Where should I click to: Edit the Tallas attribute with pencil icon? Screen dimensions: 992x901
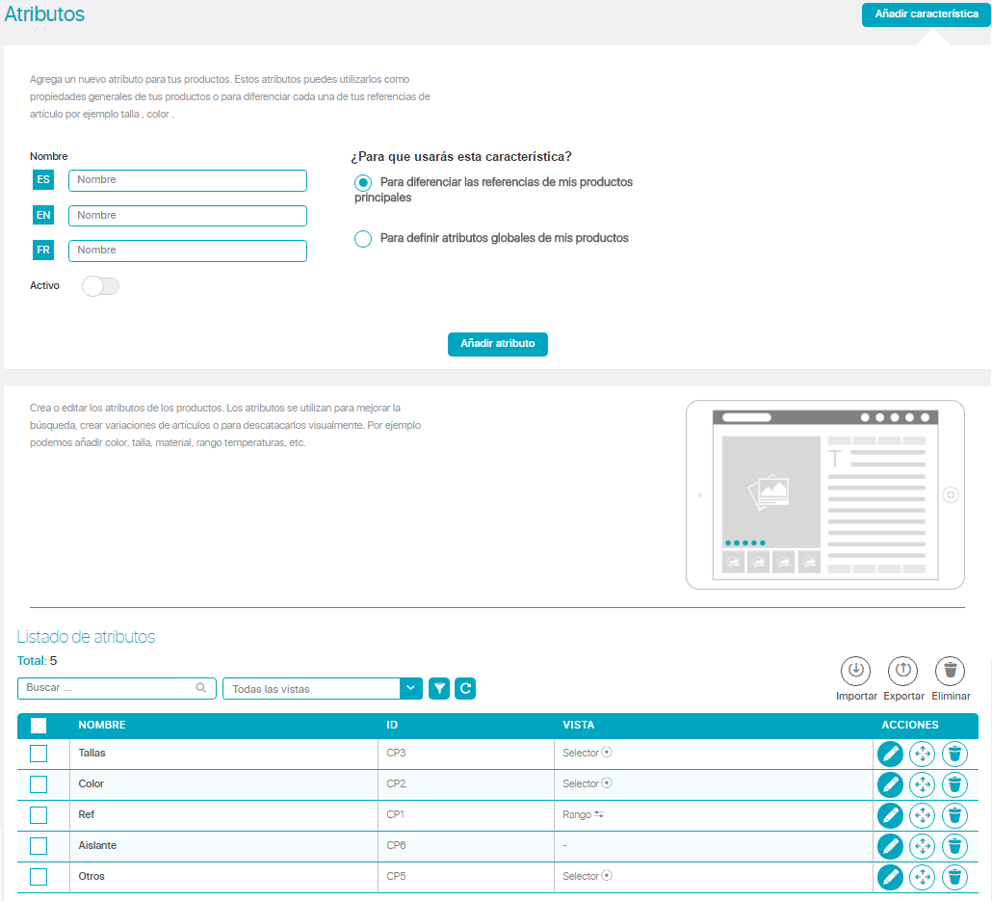tap(890, 754)
